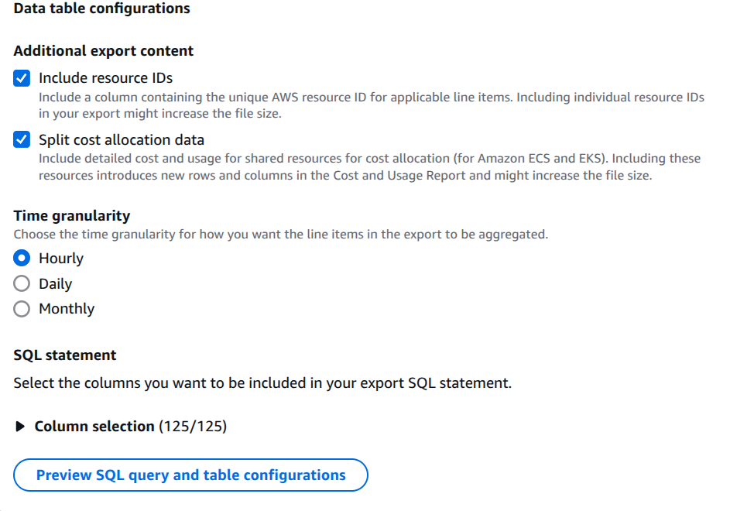The image size is (730, 511).
Task: Click the Additional export content header
Action: pos(104,50)
